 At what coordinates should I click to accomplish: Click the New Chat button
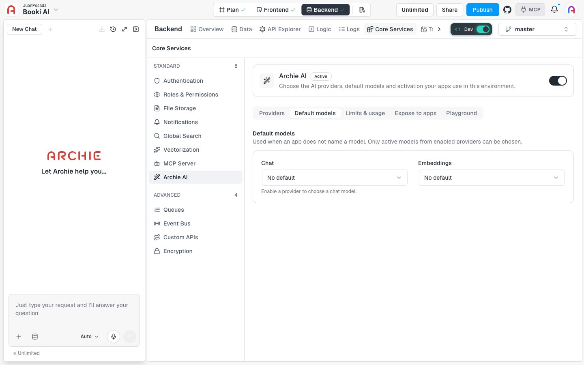(24, 29)
